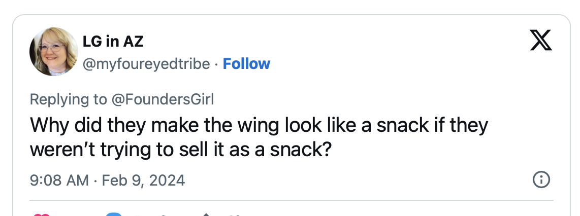Viewport: 580px width, 216px height.
Task: Open the tweet info circle icon
Action: point(540,179)
